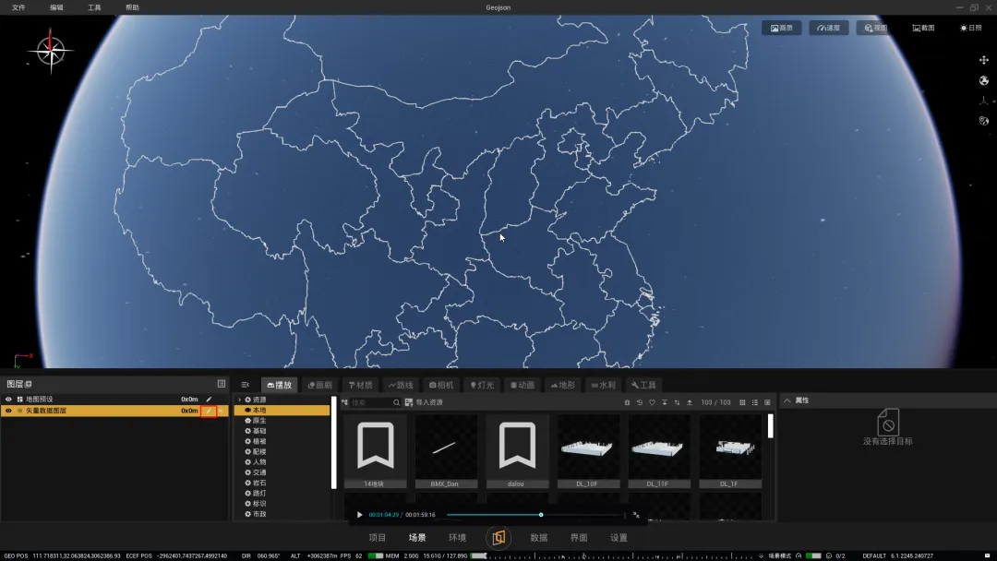Image resolution: width=997 pixels, height=561 pixels.
Task: Switch to the 工具 tab in the asset panel
Action: pyautogui.click(x=643, y=385)
